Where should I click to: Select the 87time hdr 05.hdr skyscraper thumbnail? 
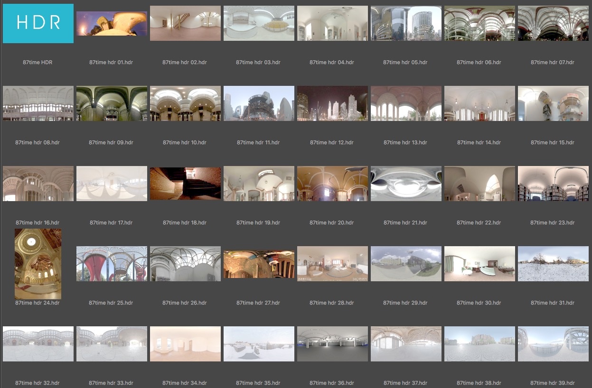[406, 23]
